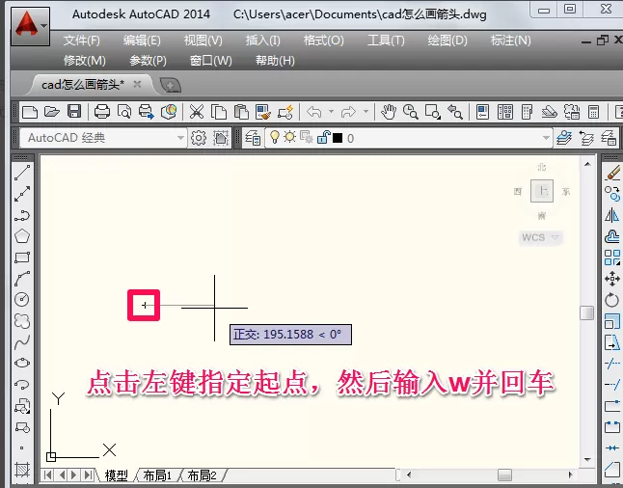Open the 编辑(E) menu
The image size is (623, 488).
[x=142, y=41]
